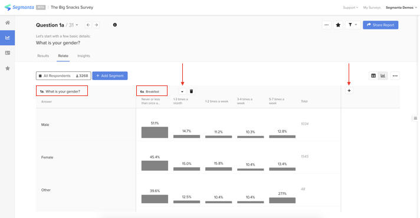Click the Male answer row label
The width and height of the screenshot is (420, 218).
pyautogui.click(x=45, y=125)
